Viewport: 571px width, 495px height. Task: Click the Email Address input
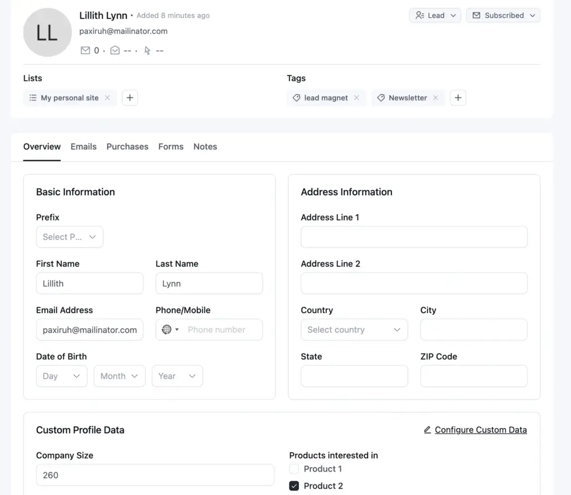(x=90, y=329)
